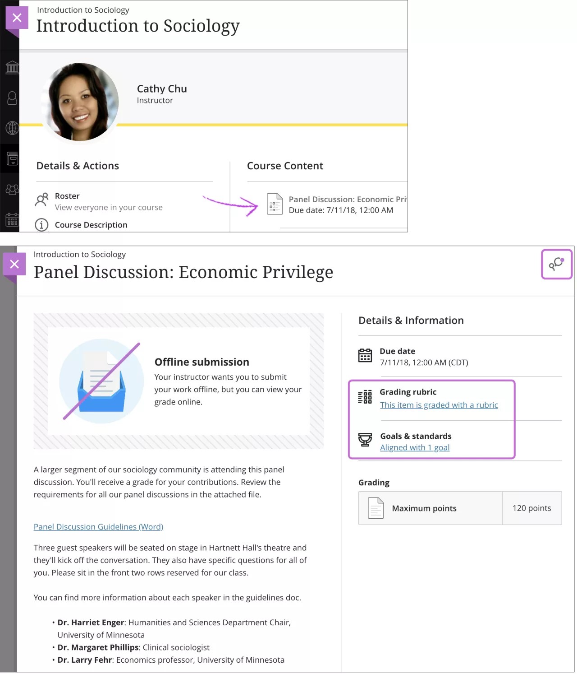Open "Aligned with 1 goal" link
The width and height of the screenshot is (577, 674).
(415, 447)
